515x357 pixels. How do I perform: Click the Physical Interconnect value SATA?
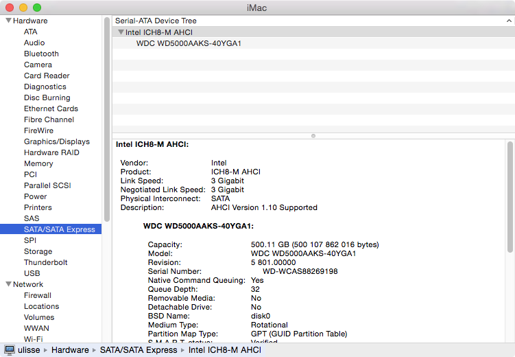tap(220, 198)
